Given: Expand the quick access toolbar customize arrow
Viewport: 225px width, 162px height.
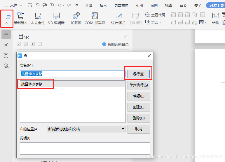Looking at the screenshot, I should click(77, 6).
